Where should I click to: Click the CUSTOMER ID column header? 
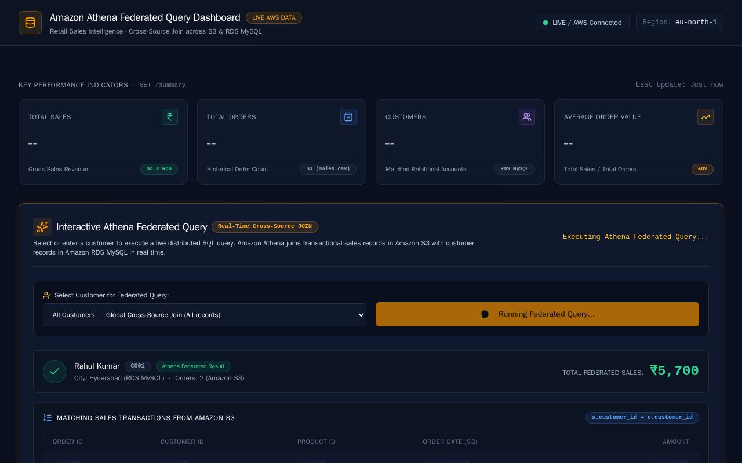pyautogui.click(x=182, y=442)
